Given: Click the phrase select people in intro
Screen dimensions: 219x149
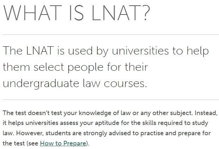Looking at the screenshot, I should click(x=68, y=67).
